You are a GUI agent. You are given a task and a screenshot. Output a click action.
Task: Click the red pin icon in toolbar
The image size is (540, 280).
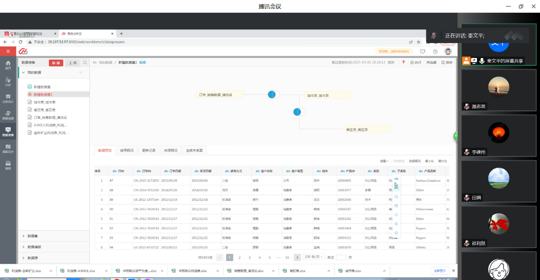(x=403, y=63)
